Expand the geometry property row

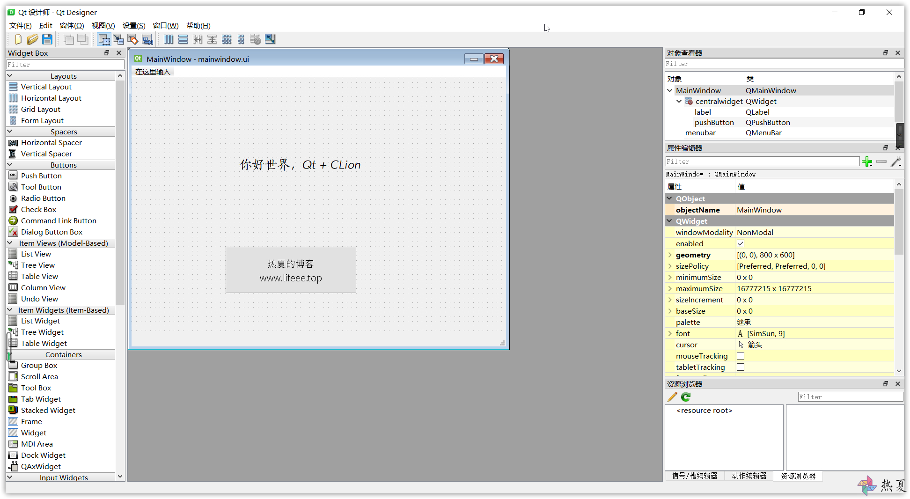[670, 255]
